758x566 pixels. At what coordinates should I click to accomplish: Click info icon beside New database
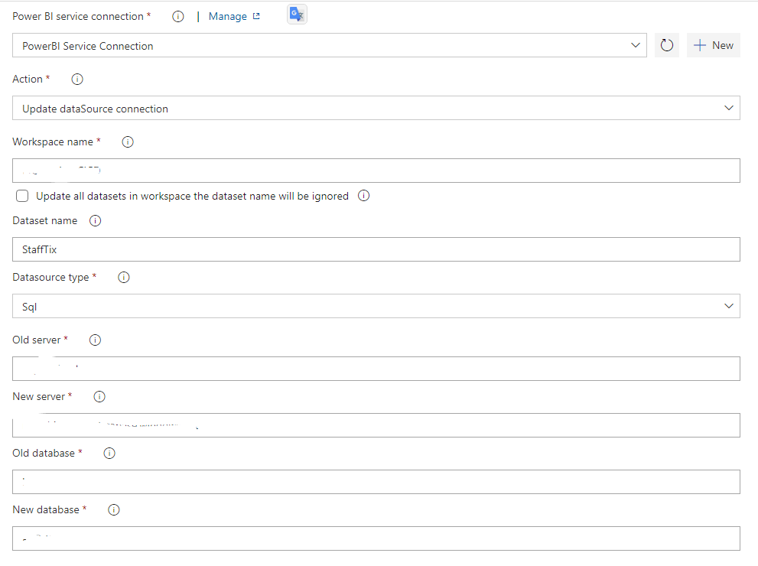[x=114, y=510]
